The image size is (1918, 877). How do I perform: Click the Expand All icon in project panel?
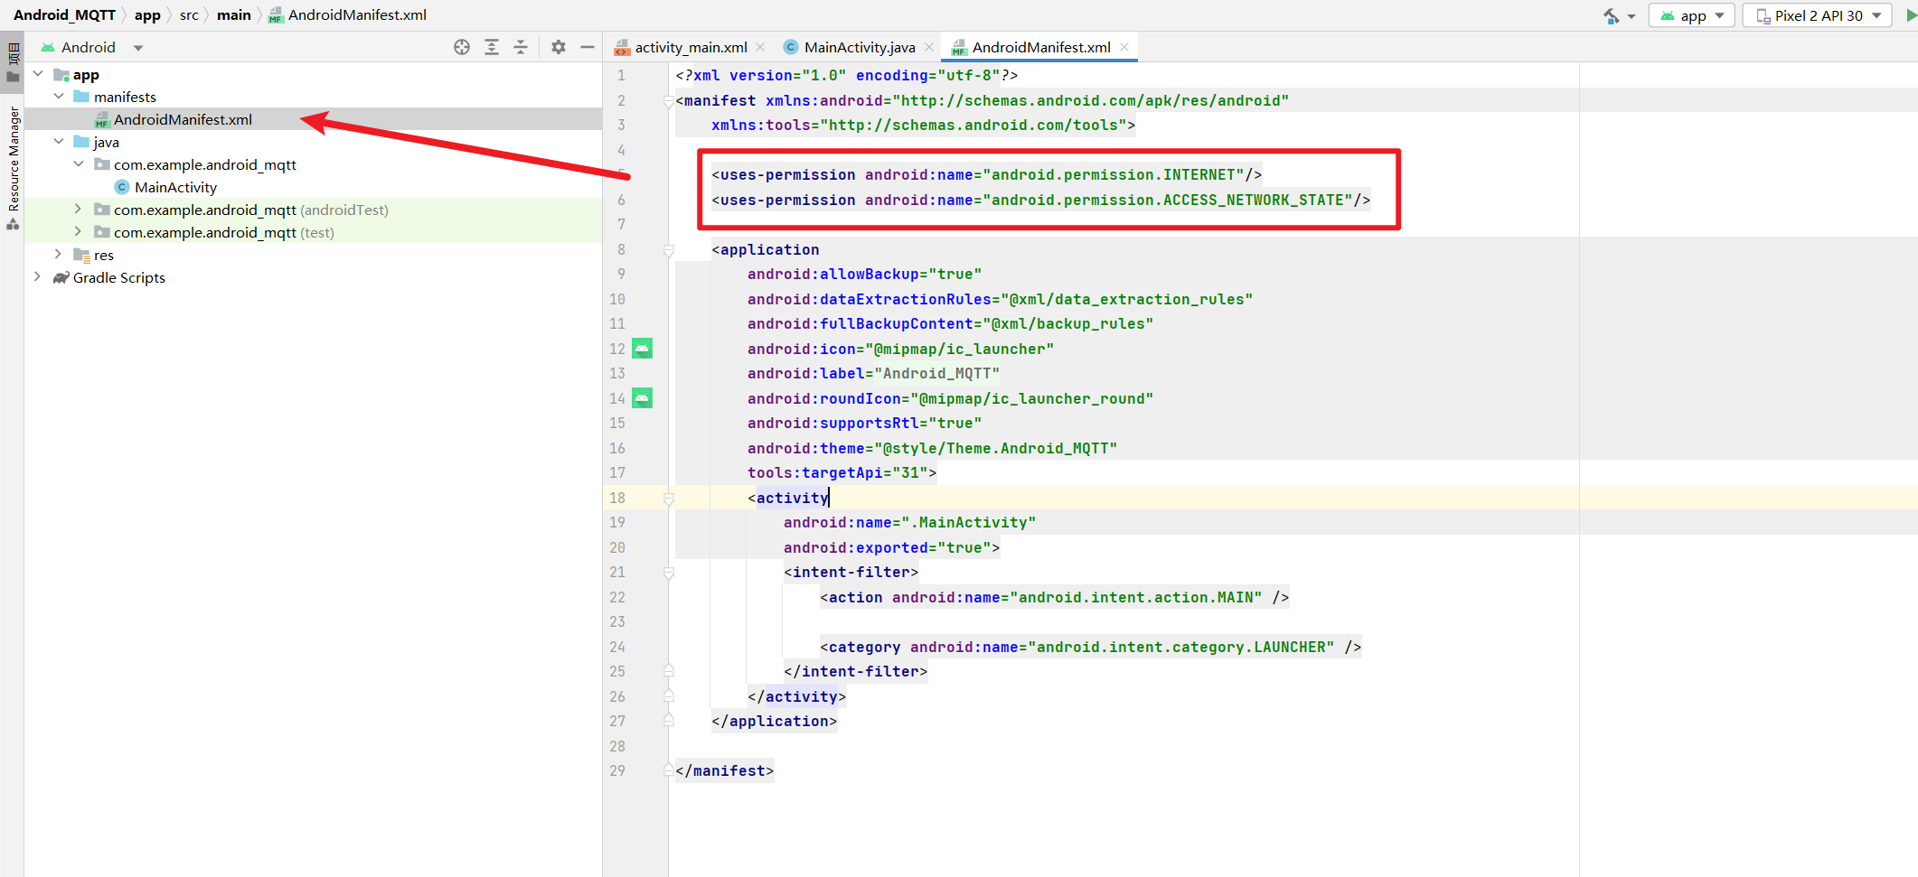click(492, 47)
